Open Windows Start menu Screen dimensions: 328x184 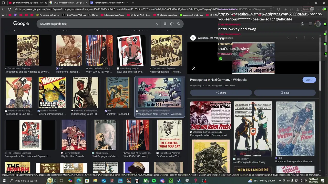pyautogui.click(x=4, y=181)
